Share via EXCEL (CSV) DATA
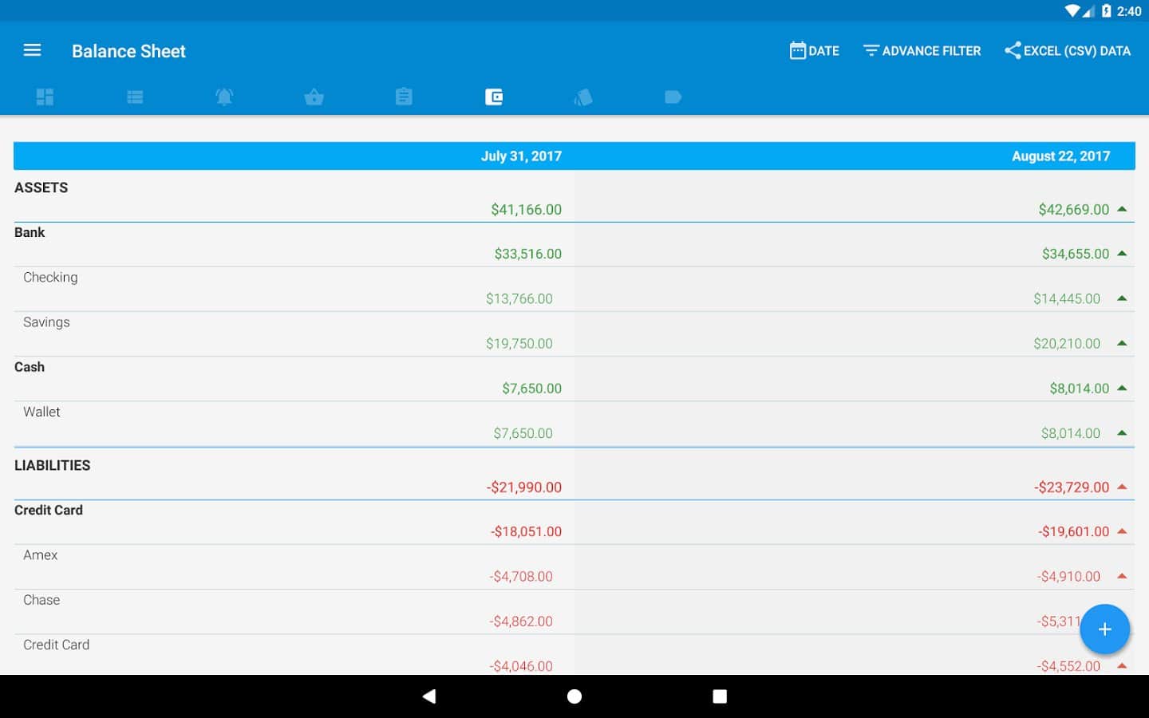1149x718 pixels. tap(1068, 51)
